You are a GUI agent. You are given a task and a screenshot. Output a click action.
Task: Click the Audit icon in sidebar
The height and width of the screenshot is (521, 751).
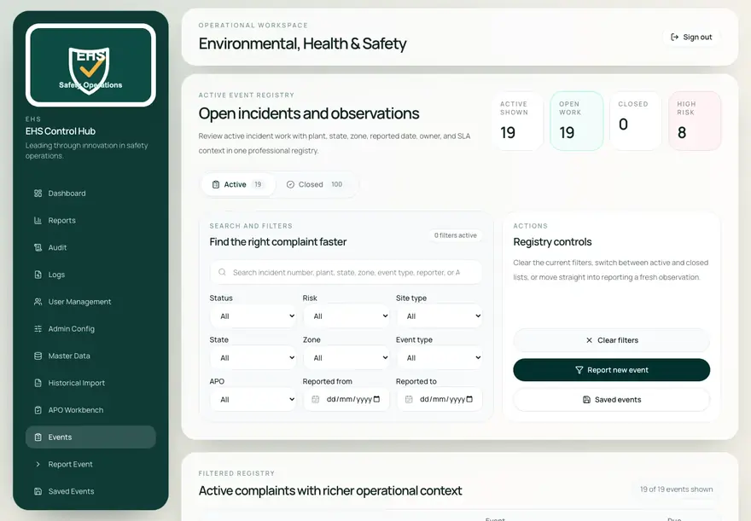pos(38,247)
